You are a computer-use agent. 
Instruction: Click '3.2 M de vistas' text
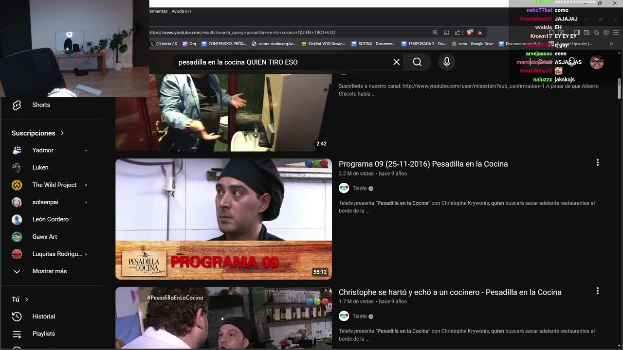pos(356,174)
